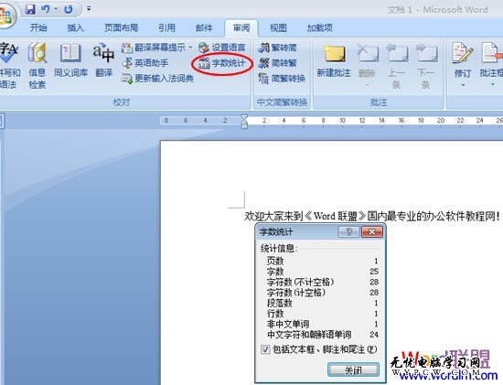Click 字数 row in statistics
Viewport: 503px width, 385px height.
point(323,272)
